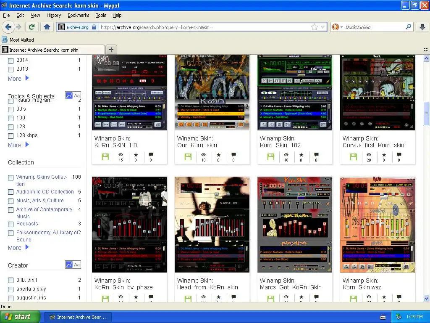
Task: Click the search magnifier in DuckDuckGo box
Action: coord(408,27)
